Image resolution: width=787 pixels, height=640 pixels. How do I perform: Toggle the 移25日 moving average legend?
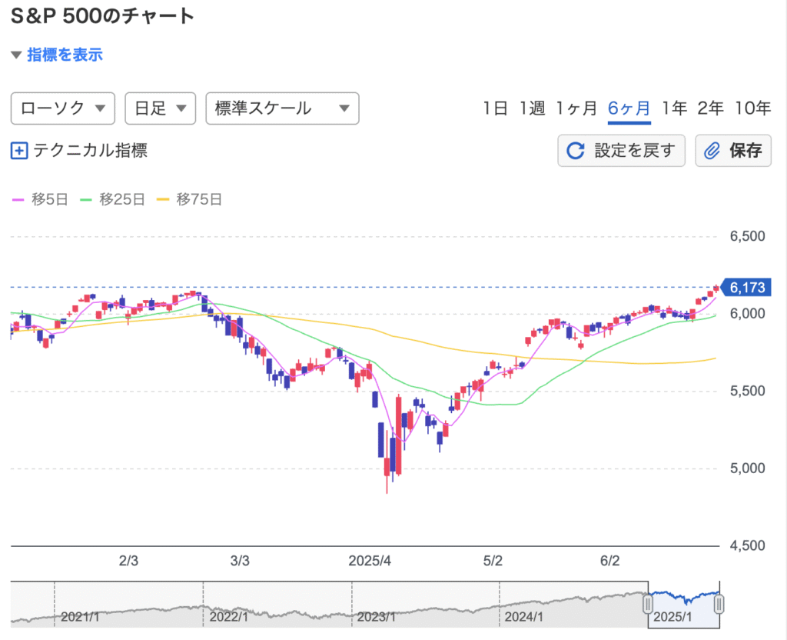(x=112, y=199)
